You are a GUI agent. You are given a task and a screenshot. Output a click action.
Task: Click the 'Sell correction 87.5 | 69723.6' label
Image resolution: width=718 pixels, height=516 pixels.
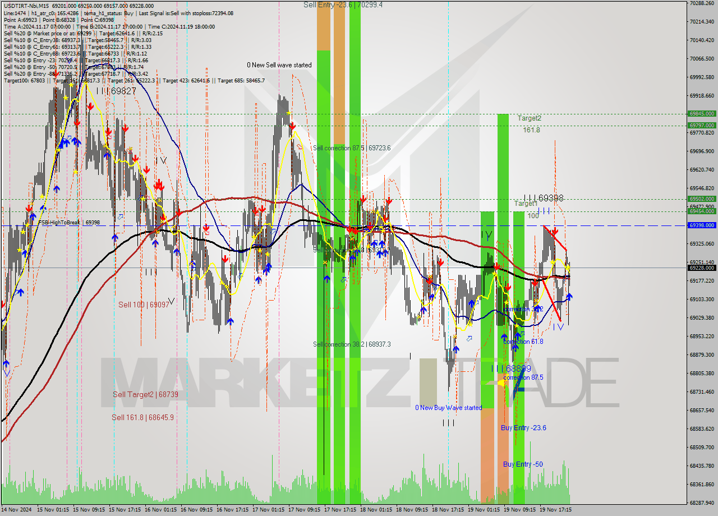352,148
